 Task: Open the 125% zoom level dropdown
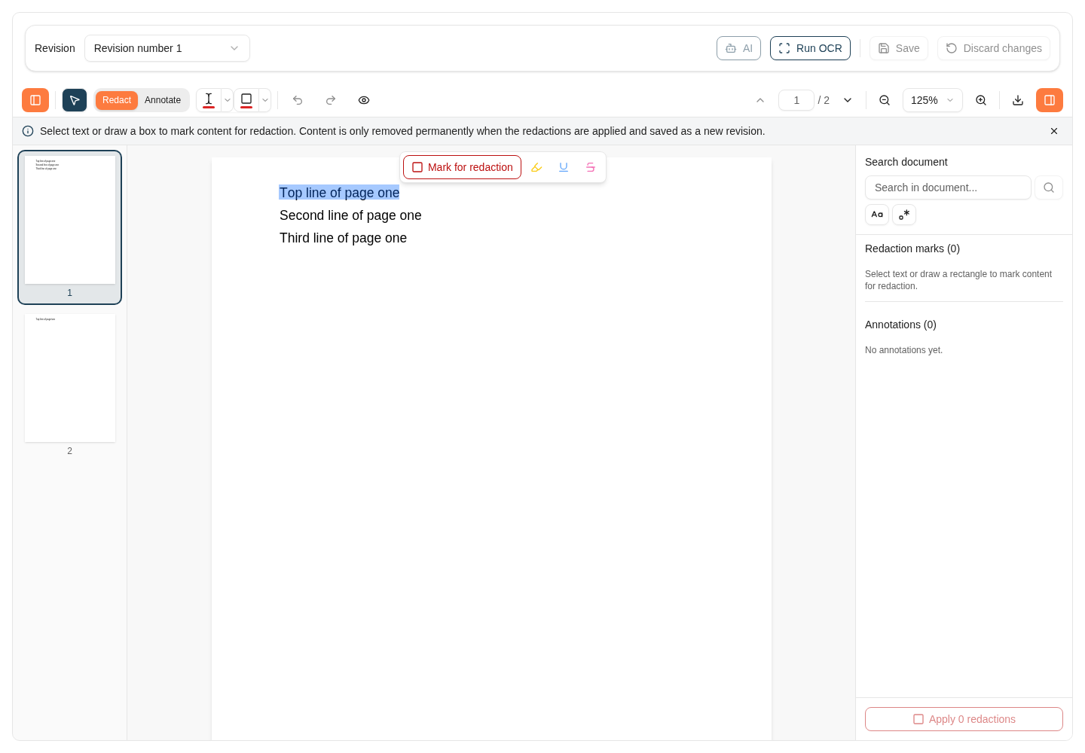pyautogui.click(x=933, y=100)
